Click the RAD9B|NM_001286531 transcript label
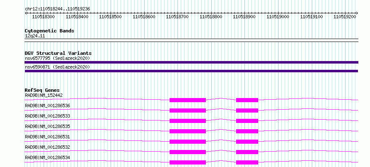Viewport: 370px width, 167px height. click(x=47, y=137)
